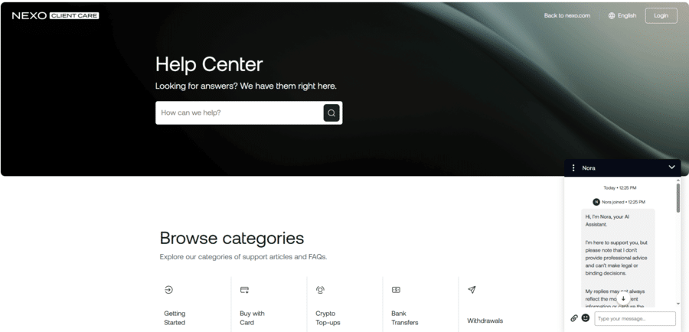Screen dimensions: 689x332
Task: Open the Getting Started category
Action: point(175,317)
